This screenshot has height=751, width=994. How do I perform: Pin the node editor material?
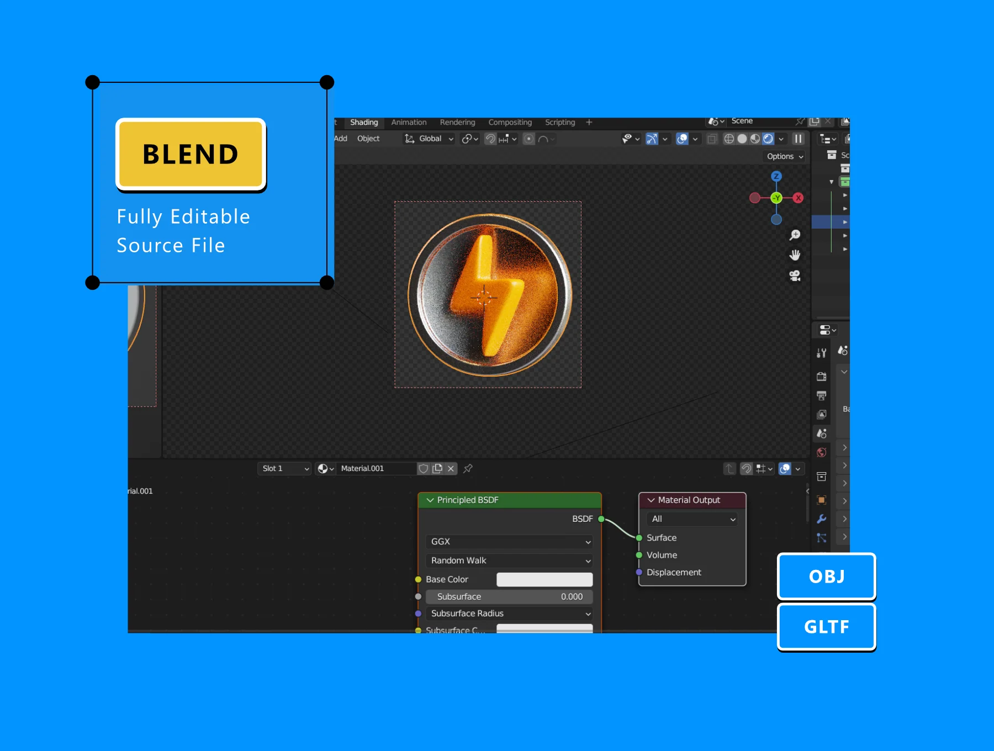[468, 468]
